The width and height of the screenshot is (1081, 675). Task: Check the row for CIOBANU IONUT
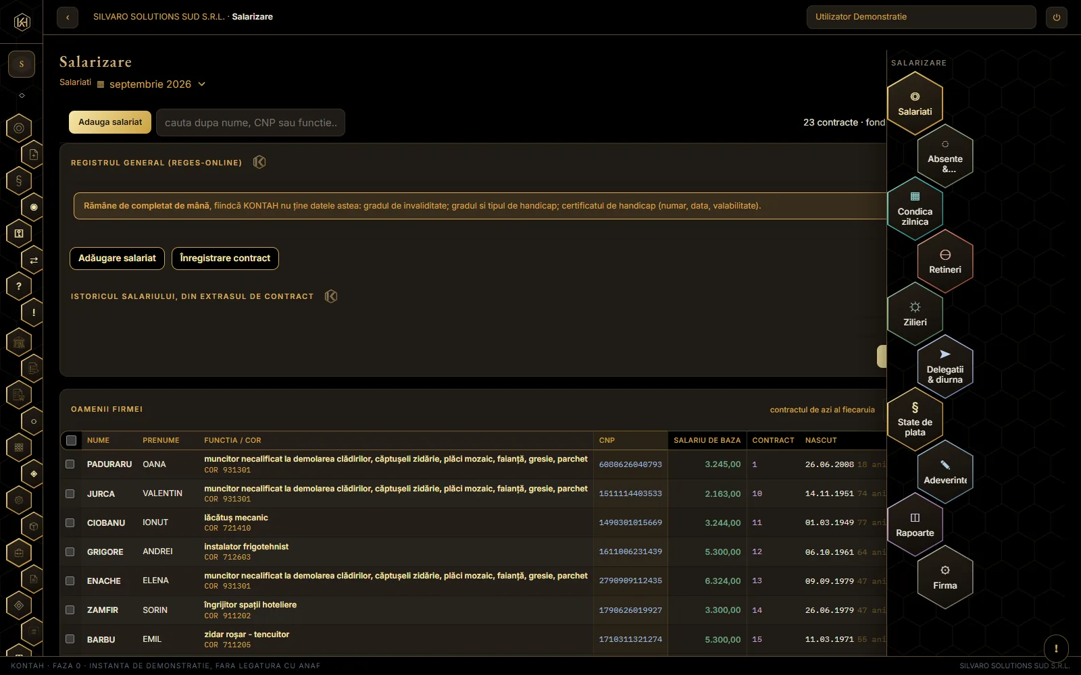(70, 522)
